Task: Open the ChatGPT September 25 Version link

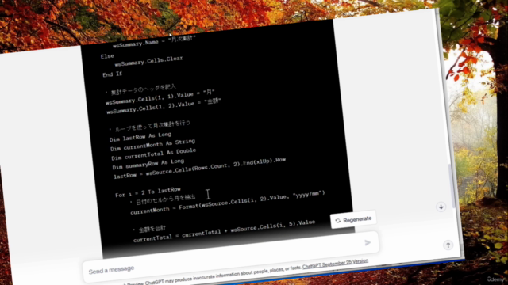Action: (335, 264)
